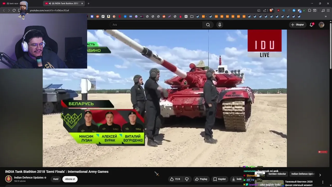Viewport: 332px width, 187px height.
Task: Expand the Oluştur create menu
Action: tap(298, 25)
